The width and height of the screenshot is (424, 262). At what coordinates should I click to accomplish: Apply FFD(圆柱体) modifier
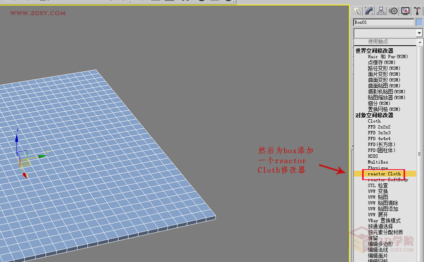coord(381,150)
